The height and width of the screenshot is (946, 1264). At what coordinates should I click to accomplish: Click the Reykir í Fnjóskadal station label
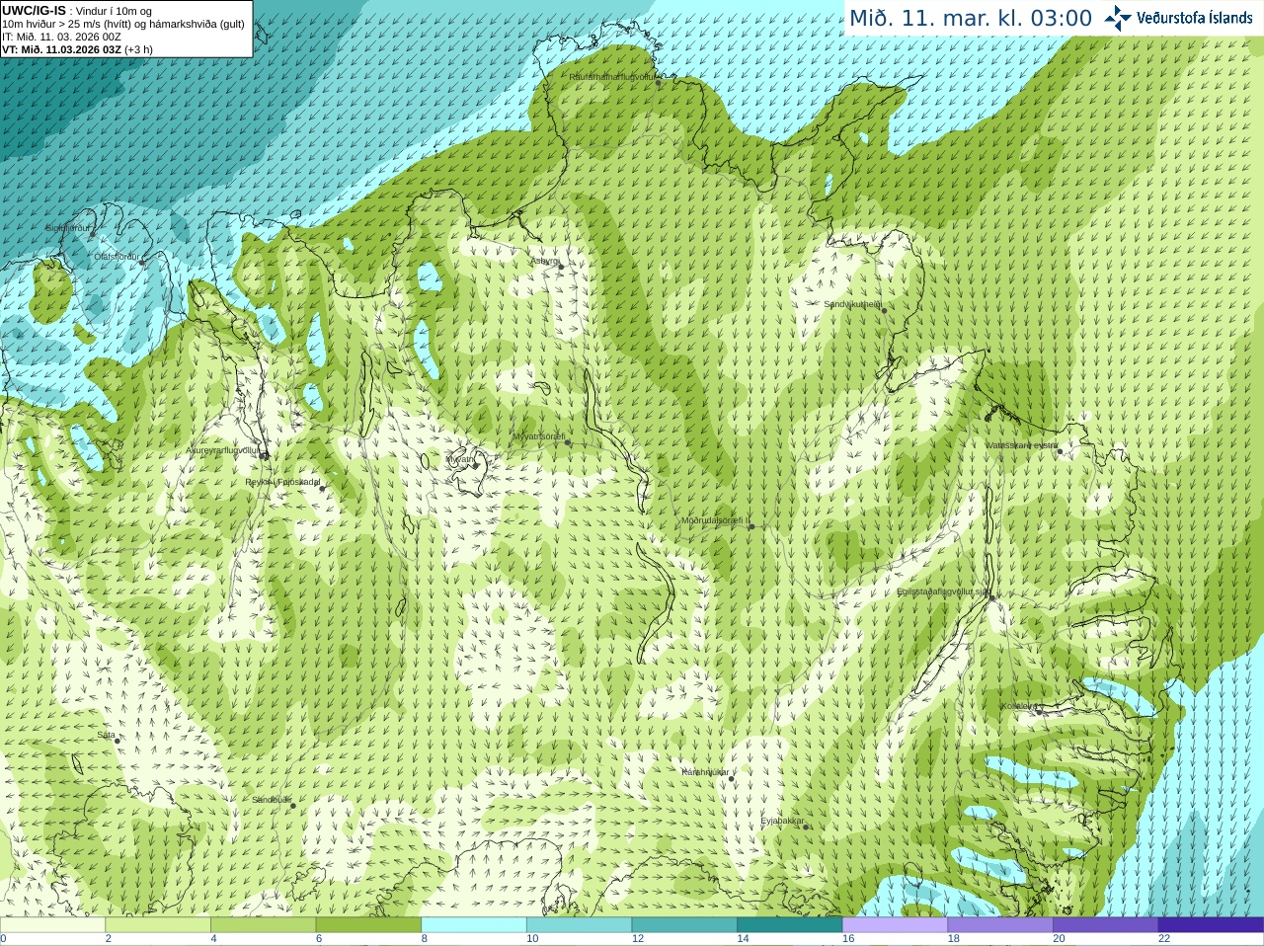[282, 482]
